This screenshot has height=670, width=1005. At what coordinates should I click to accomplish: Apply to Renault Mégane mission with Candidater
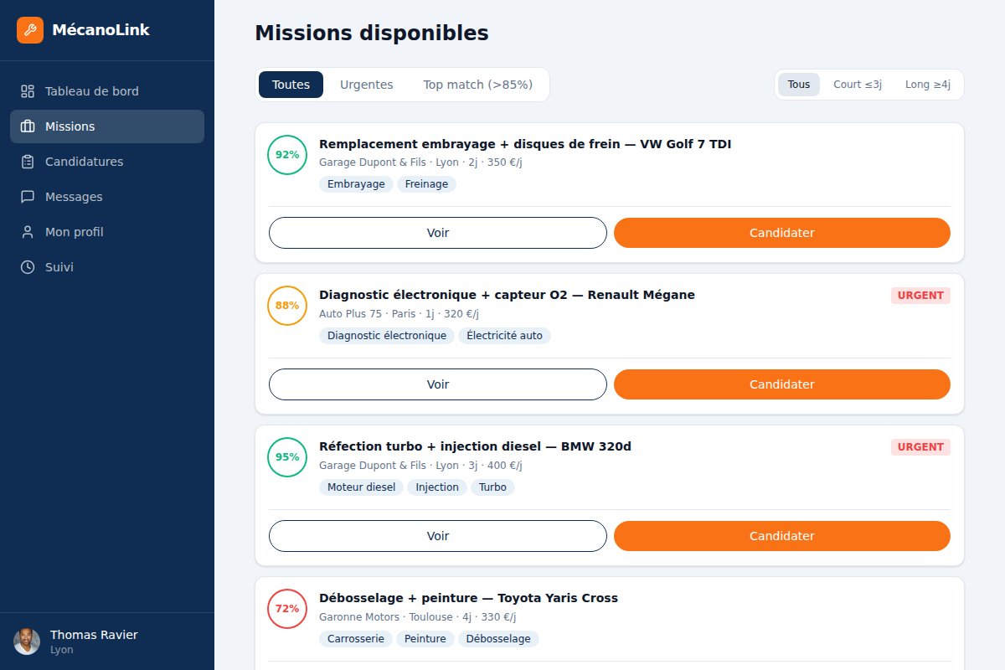pos(782,384)
